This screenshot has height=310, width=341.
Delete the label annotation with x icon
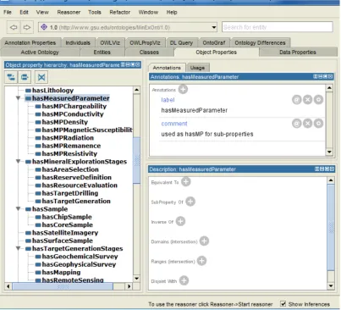(308, 100)
